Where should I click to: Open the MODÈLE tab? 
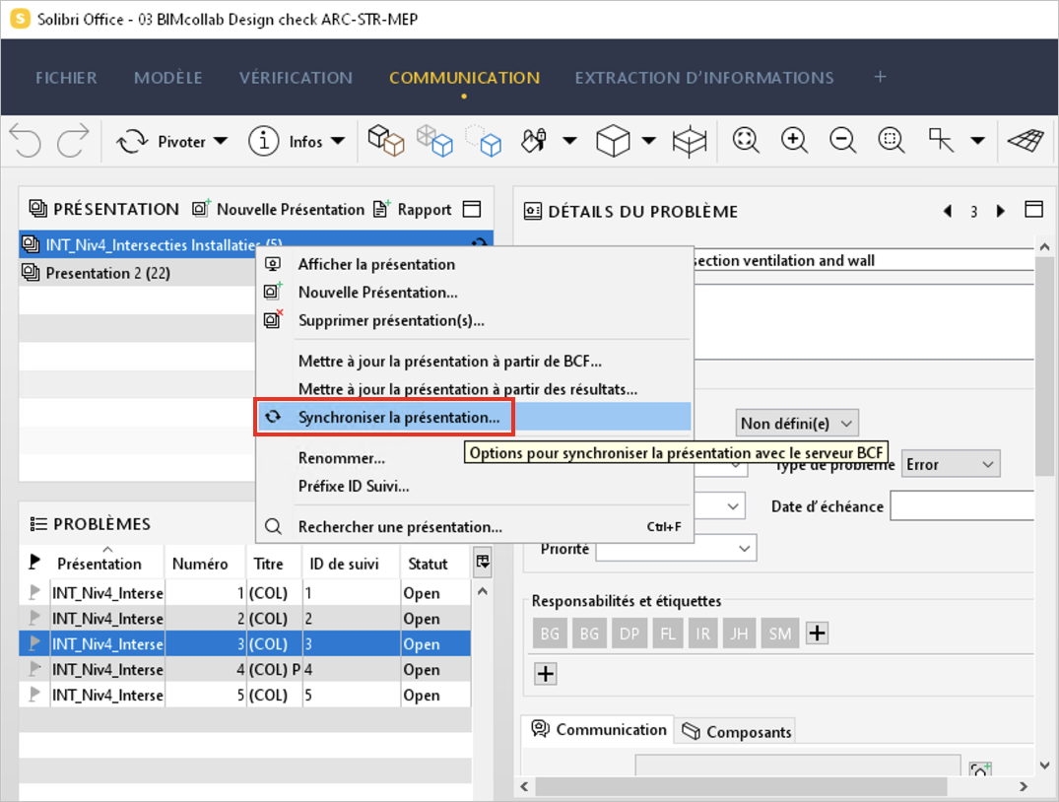(x=168, y=78)
